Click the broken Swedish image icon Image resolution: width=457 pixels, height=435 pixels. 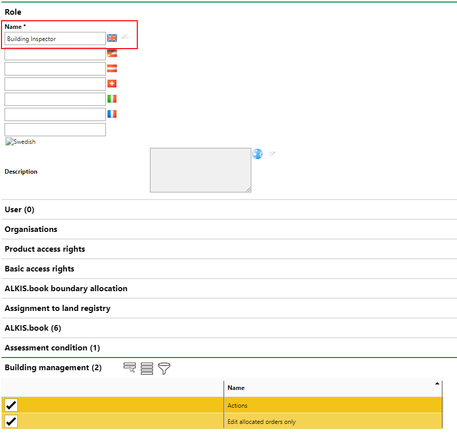(x=9, y=142)
